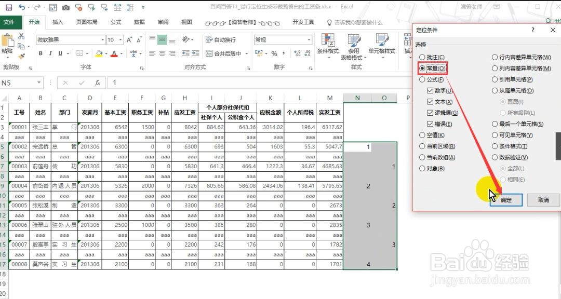
Task: Click the camera icon in quick access toolbar
Action: click(66, 7)
